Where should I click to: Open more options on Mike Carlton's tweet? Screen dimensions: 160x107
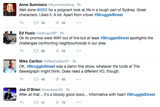(79, 79)
